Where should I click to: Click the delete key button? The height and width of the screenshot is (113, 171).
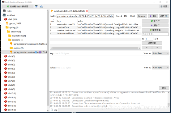coord(153,16)
